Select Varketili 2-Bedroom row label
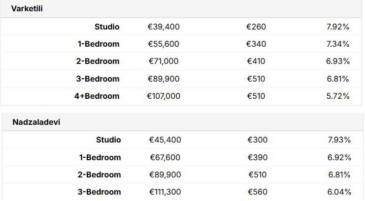 pyautogui.click(x=98, y=61)
